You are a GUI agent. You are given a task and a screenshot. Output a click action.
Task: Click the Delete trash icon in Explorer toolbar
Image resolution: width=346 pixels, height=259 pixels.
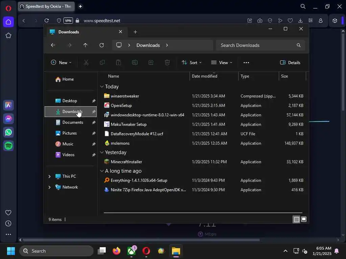coord(167,62)
